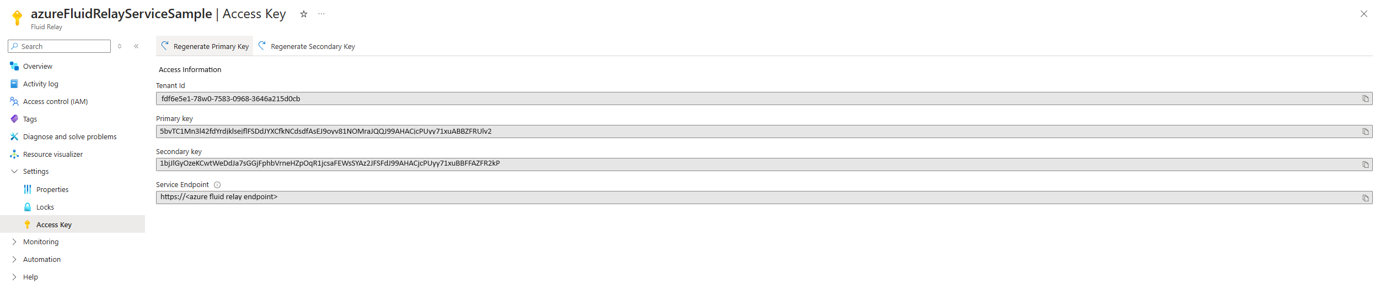Go to Activity log
Screen dimensions: 1380x296
40,84
